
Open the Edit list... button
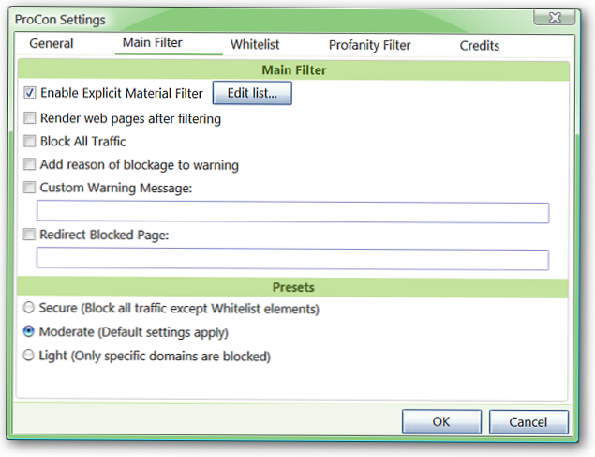click(x=252, y=93)
